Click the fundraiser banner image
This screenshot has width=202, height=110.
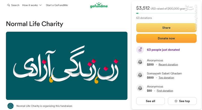pos(67,66)
